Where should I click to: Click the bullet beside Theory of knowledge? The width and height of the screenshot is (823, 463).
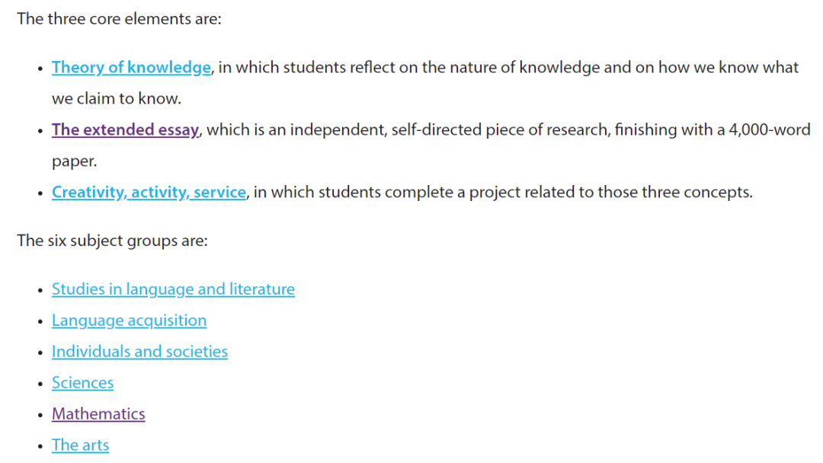pyautogui.click(x=40, y=69)
